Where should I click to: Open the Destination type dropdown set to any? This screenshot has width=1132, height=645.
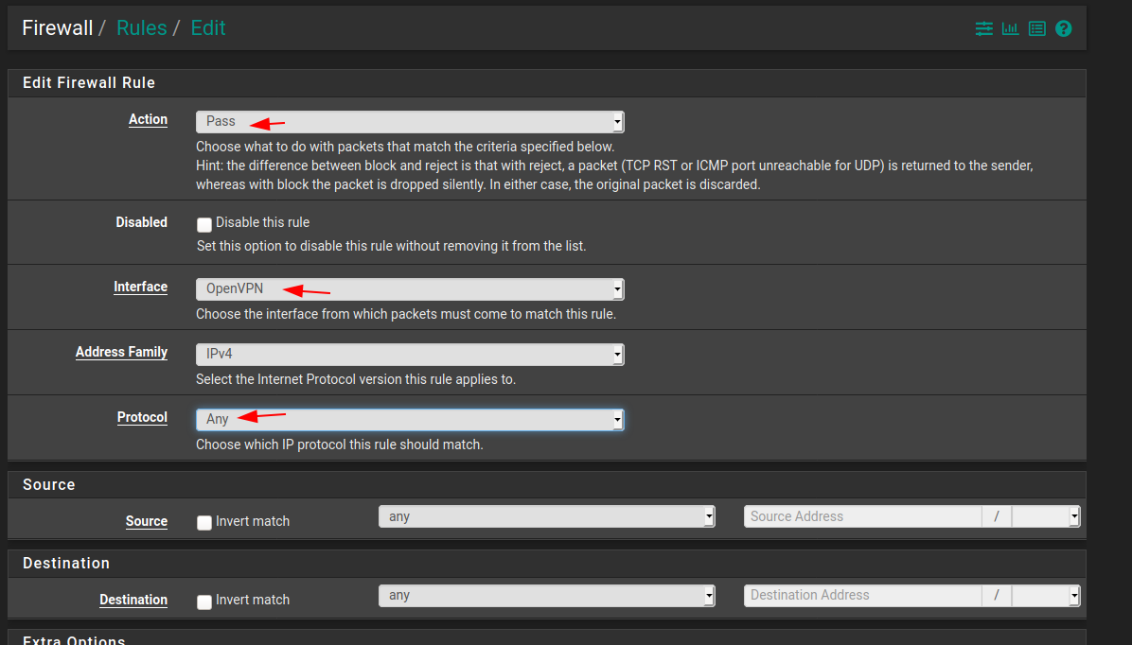pyautogui.click(x=546, y=595)
